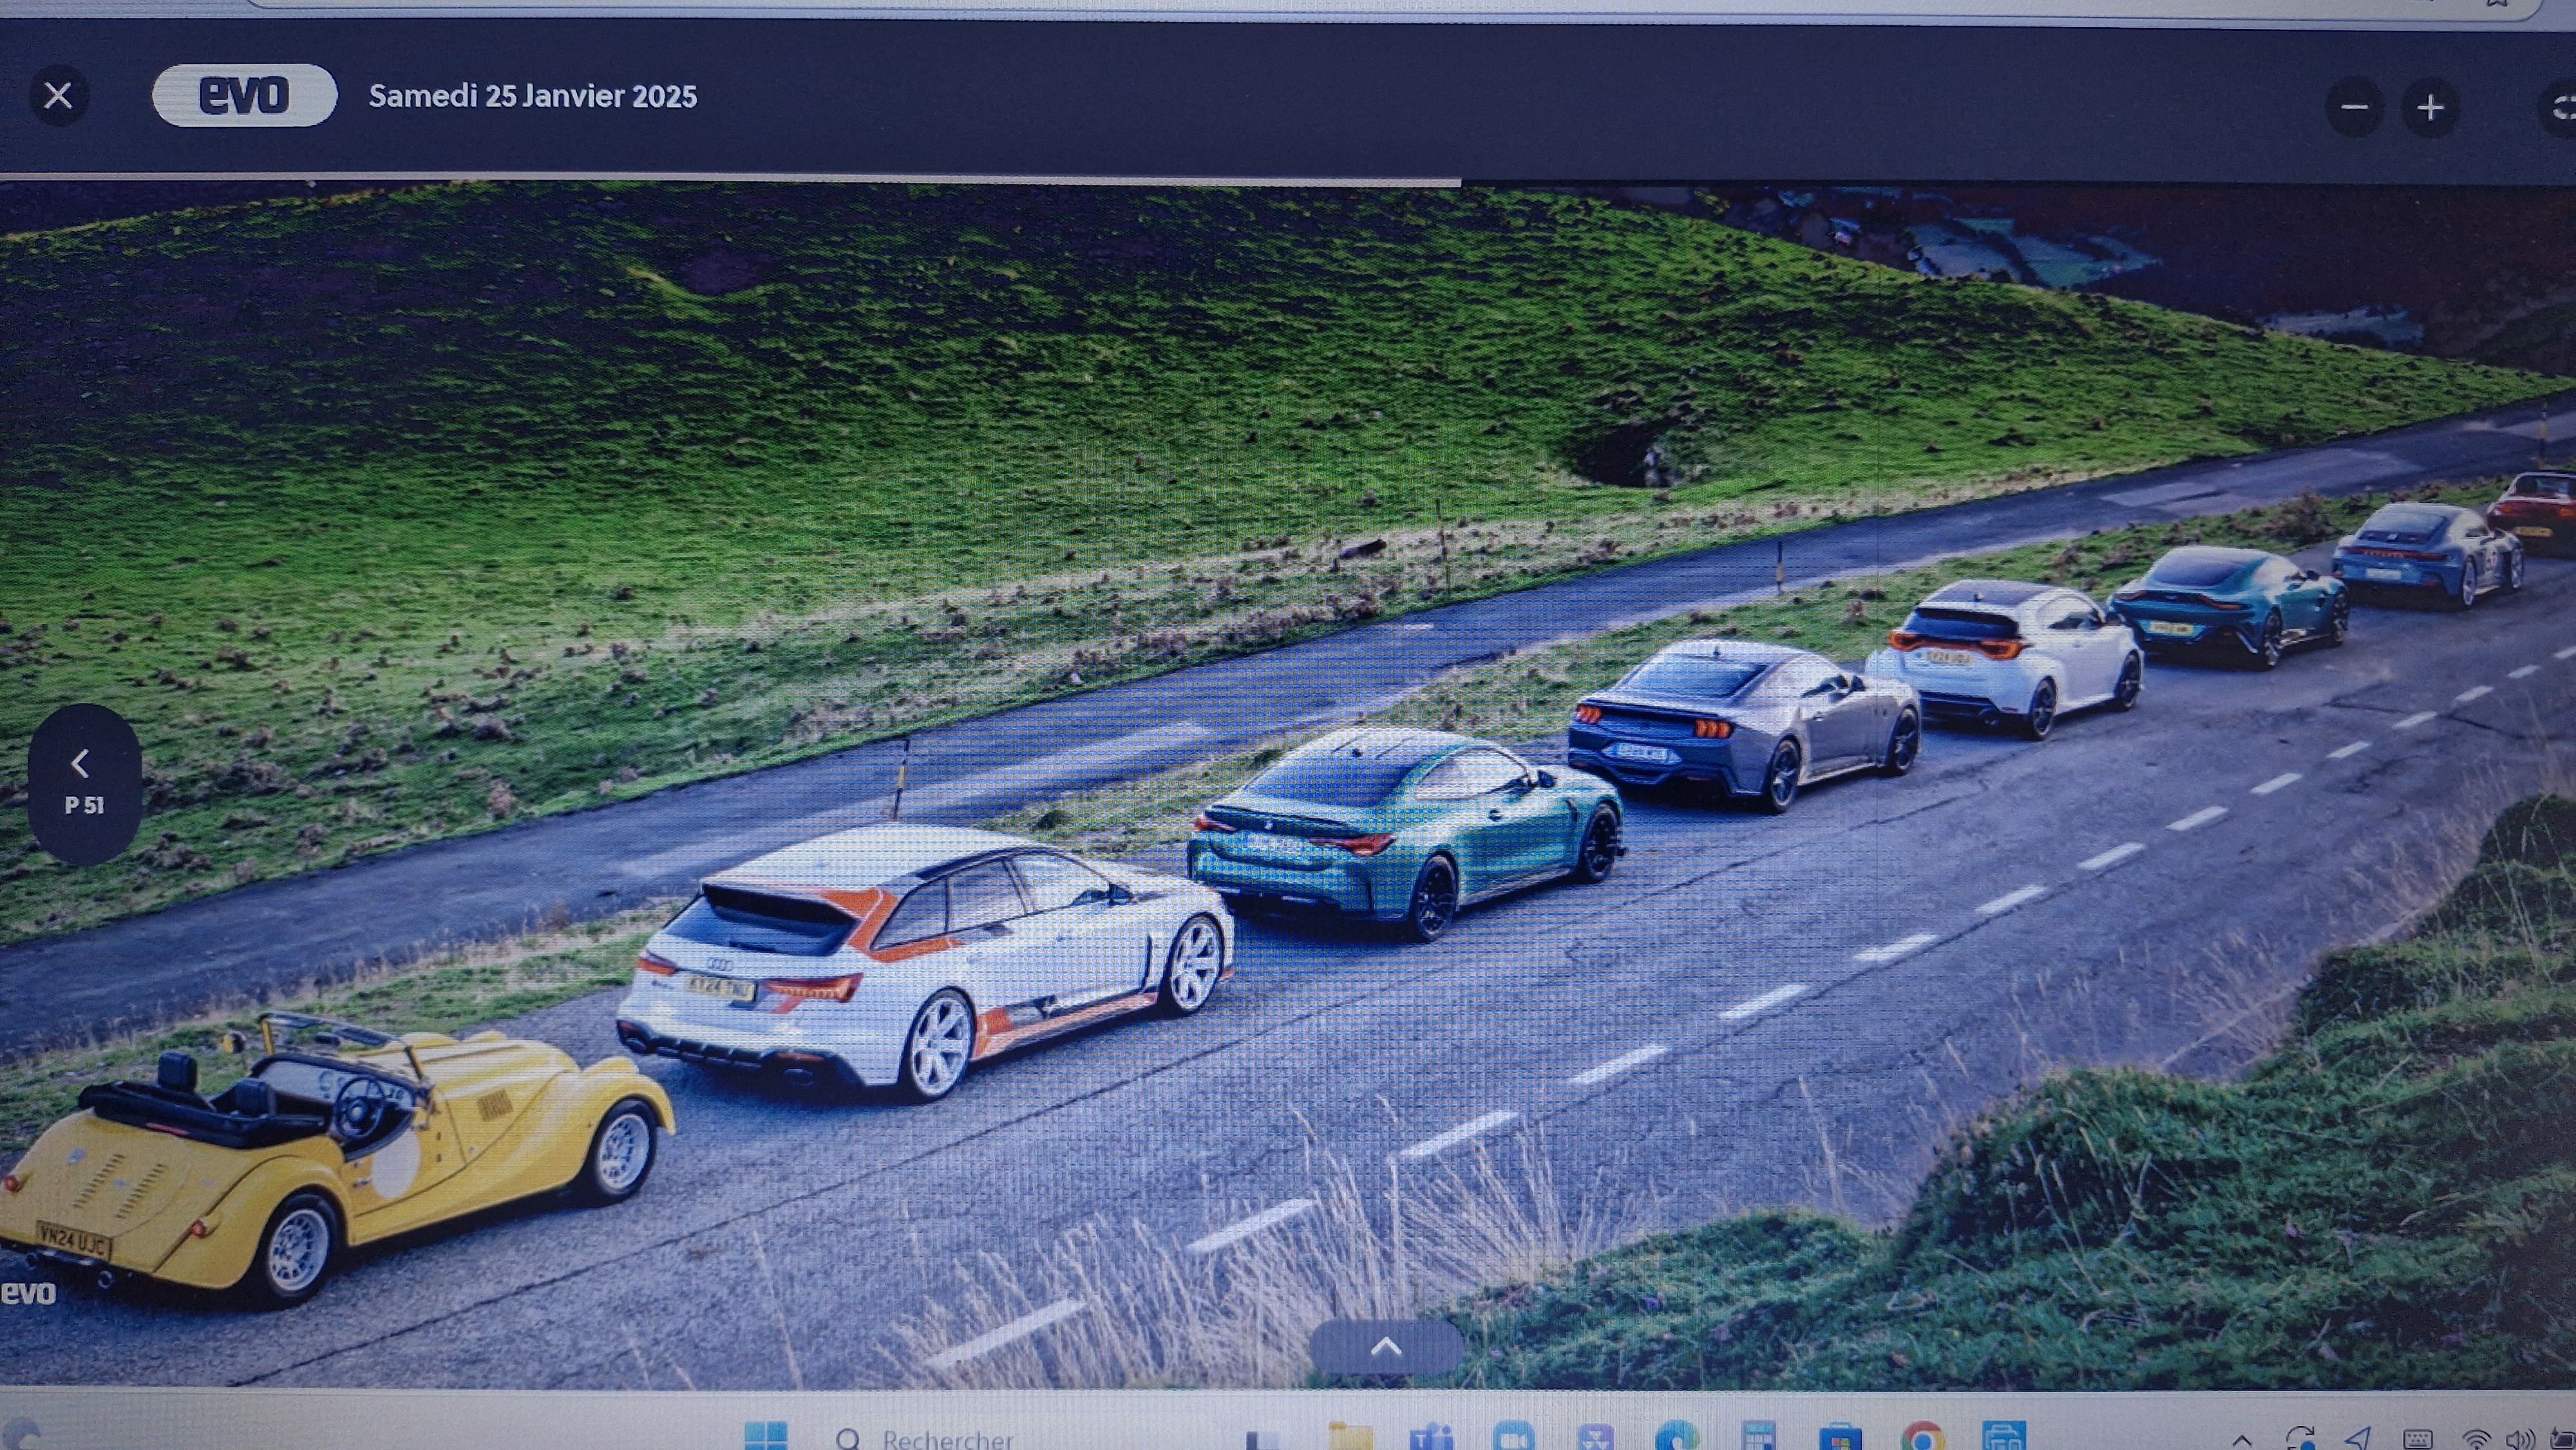Expand the bottom panel chevron
This screenshot has height=1450, width=2576.
pyautogui.click(x=1385, y=1346)
